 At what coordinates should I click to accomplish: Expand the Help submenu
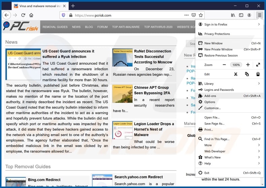tap(229, 163)
